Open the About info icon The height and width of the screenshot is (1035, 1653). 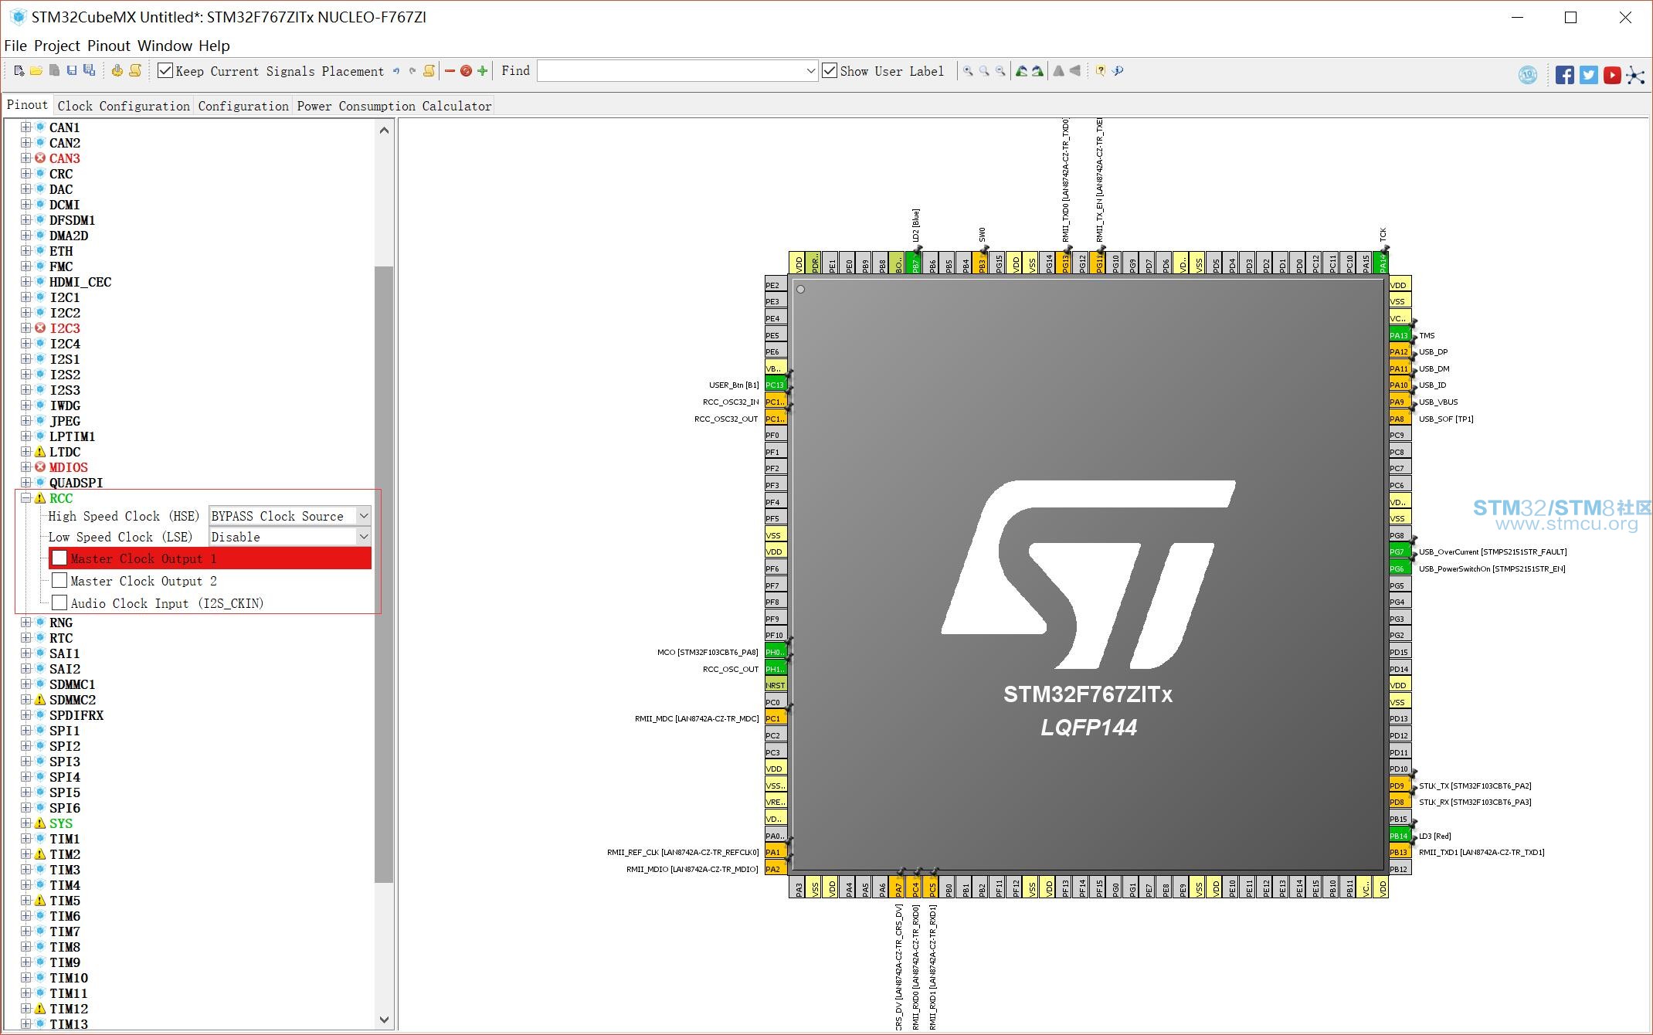[1118, 71]
